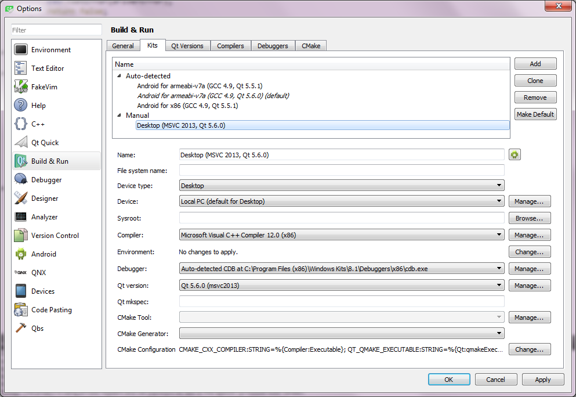The image size is (576, 397).
Task: Switch to the Debuggers tab
Action: pyautogui.click(x=273, y=46)
